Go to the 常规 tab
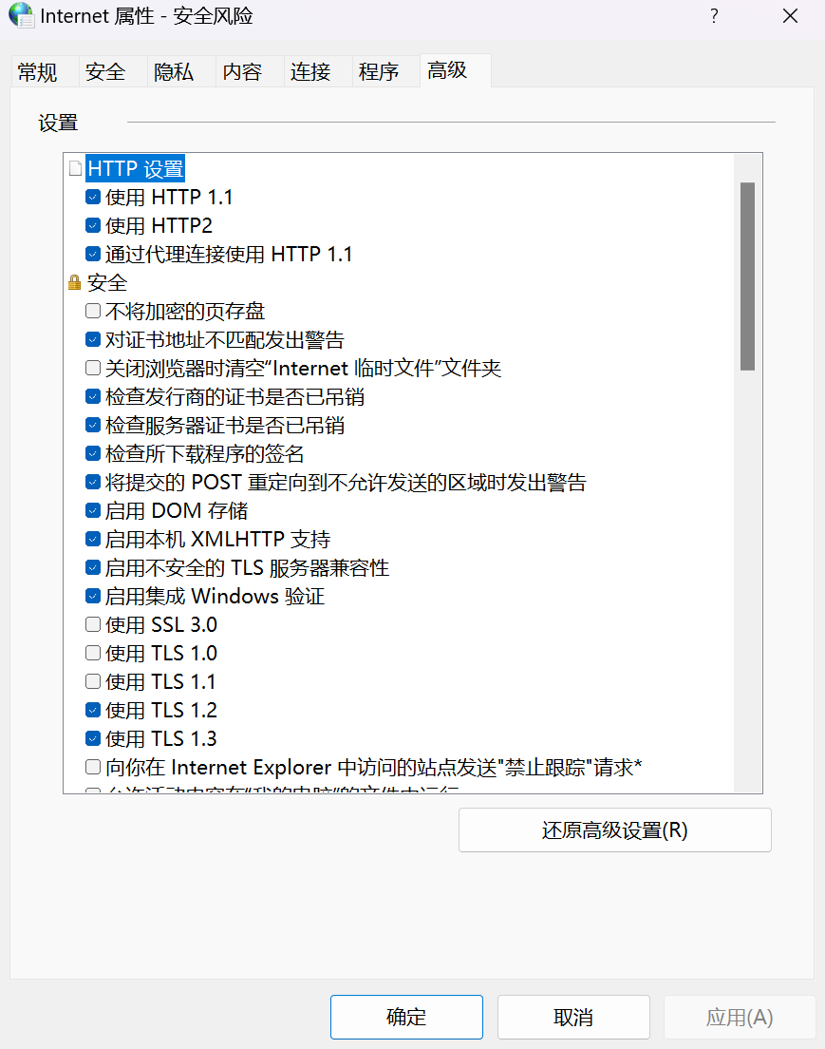This screenshot has width=825, height=1049. (37, 71)
